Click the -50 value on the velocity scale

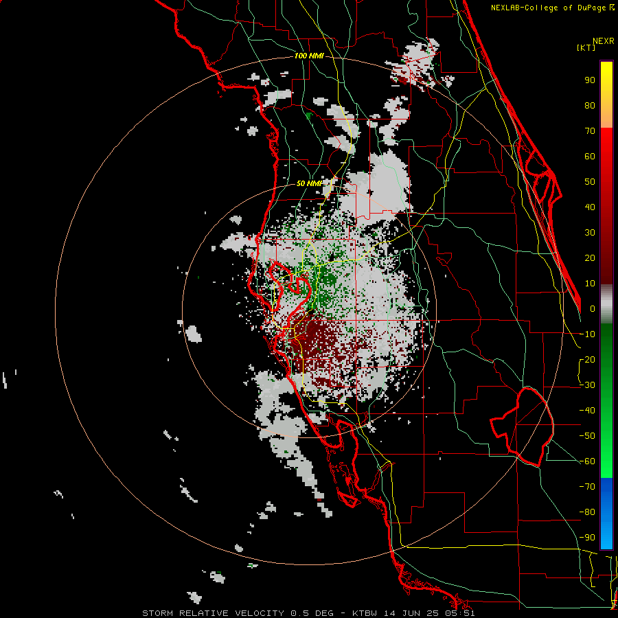(x=587, y=436)
